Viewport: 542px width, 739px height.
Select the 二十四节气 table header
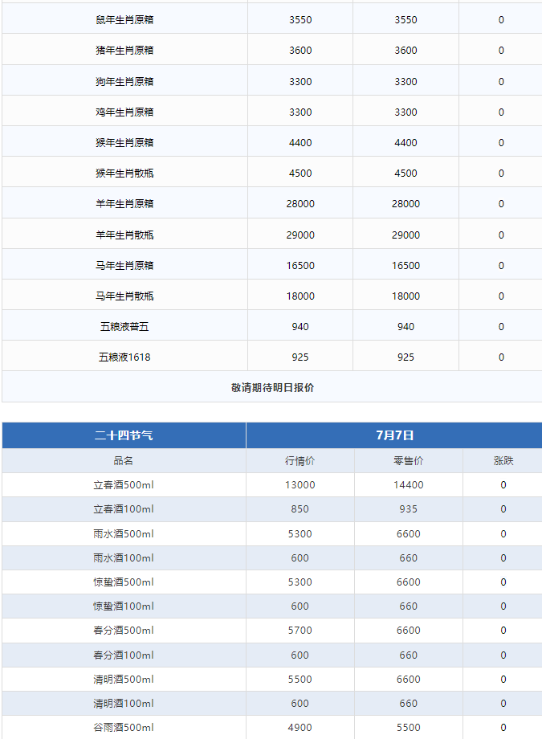(124, 435)
